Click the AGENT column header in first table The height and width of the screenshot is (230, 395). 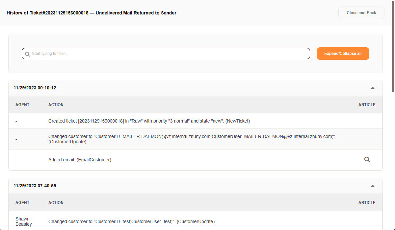[22, 105]
